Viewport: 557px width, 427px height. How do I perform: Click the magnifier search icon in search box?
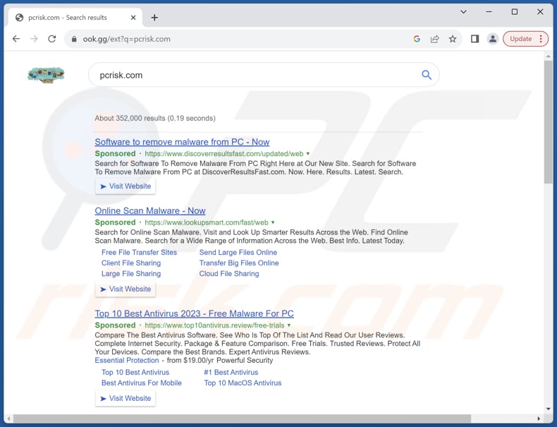427,75
